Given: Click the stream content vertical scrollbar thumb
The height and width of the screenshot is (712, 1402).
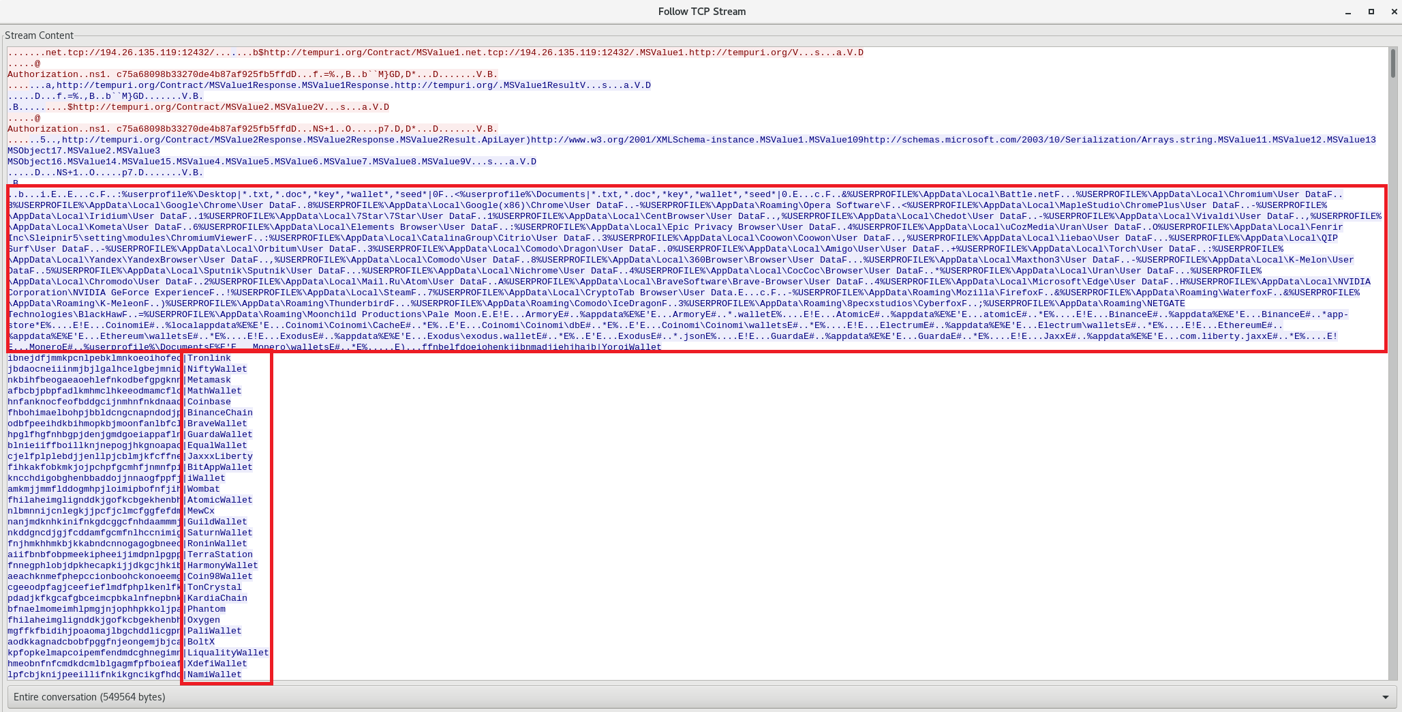Looking at the screenshot, I should click(1392, 64).
